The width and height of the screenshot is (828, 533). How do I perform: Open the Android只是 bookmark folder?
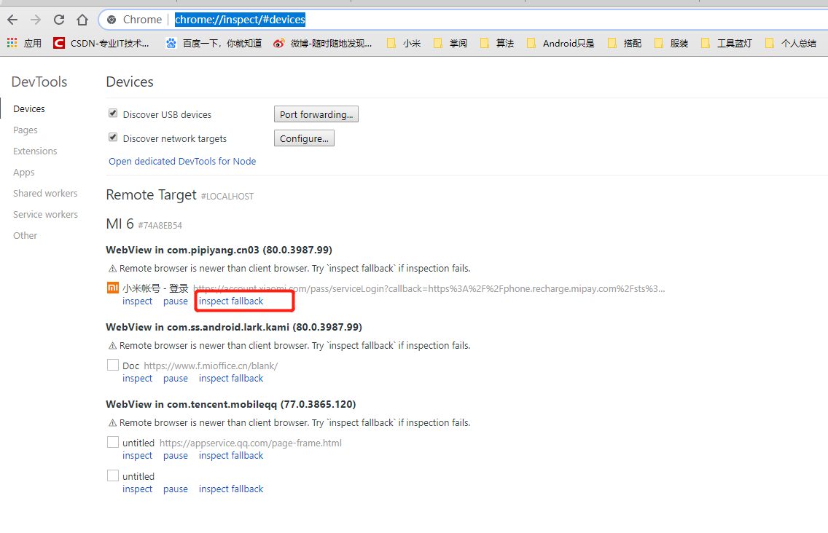point(561,43)
